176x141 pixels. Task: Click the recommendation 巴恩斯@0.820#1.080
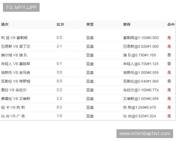[141, 46]
